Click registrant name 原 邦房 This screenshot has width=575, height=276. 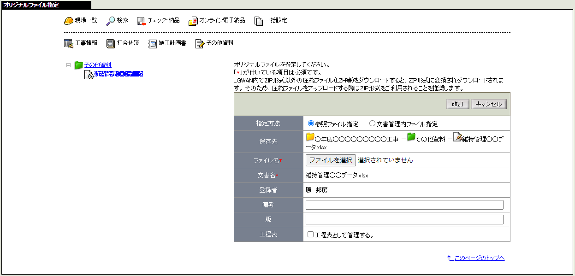coord(316,190)
